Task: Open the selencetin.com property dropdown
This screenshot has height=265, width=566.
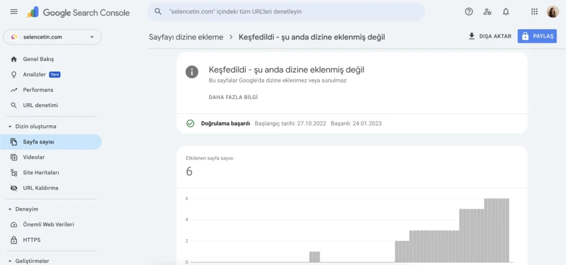Action: (53, 37)
